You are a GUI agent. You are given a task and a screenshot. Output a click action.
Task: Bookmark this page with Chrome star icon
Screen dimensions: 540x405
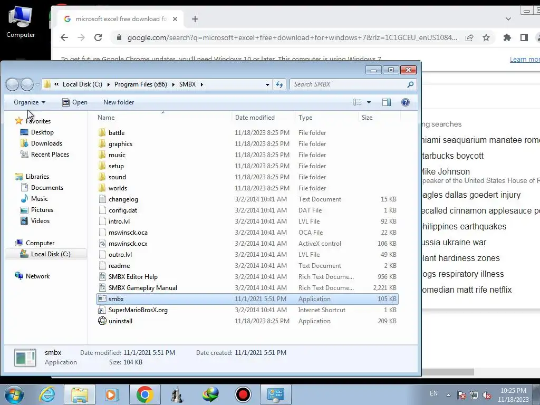[x=486, y=37]
